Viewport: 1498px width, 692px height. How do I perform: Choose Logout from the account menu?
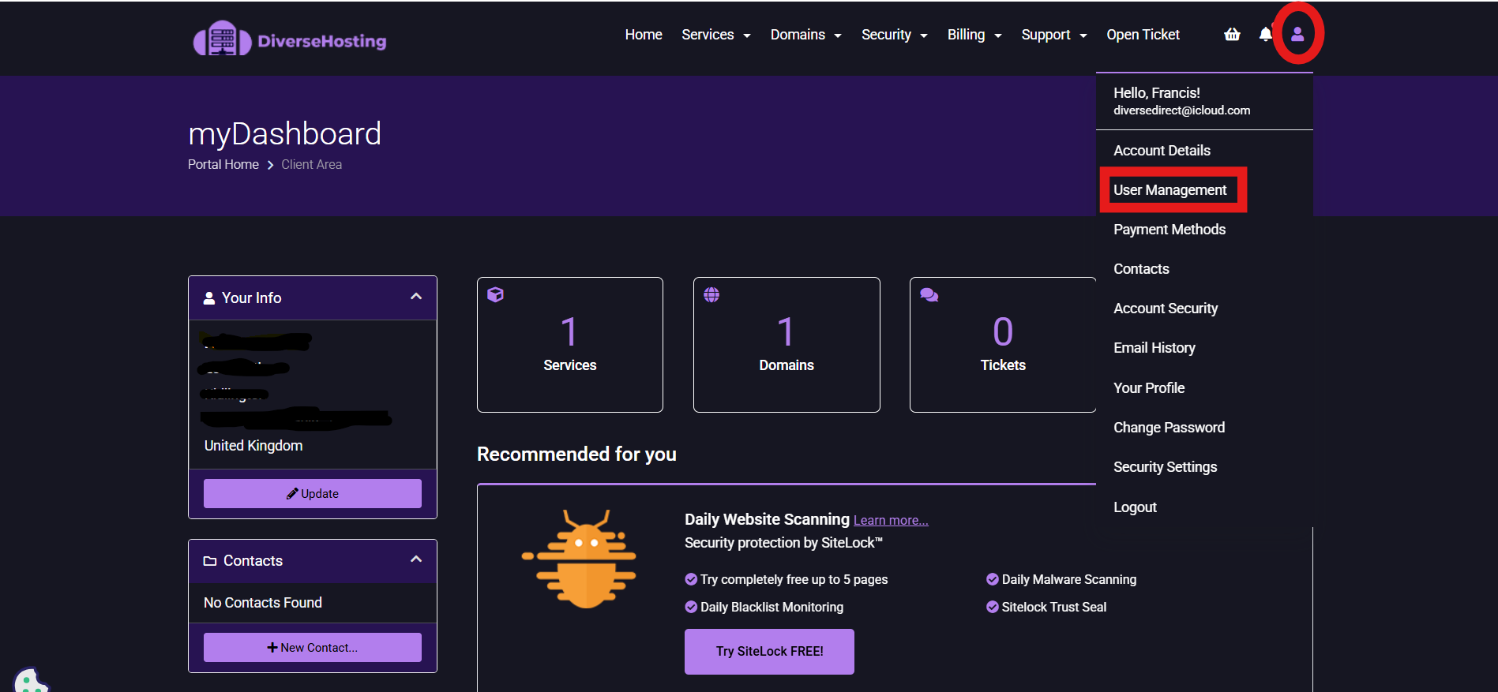(x=1135, y=507)
